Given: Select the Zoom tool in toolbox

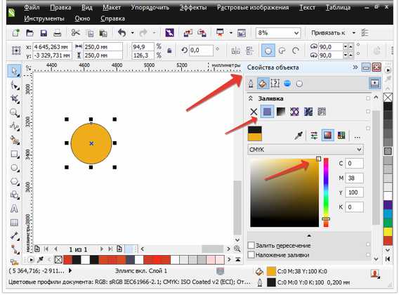Looking at the screenshot, I should (15, 112).
